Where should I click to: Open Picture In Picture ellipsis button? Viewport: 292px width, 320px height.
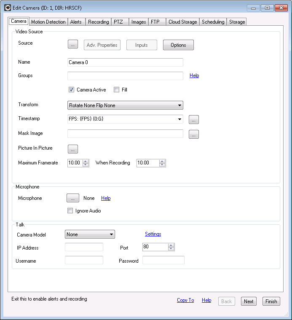[x=73, y=149]
